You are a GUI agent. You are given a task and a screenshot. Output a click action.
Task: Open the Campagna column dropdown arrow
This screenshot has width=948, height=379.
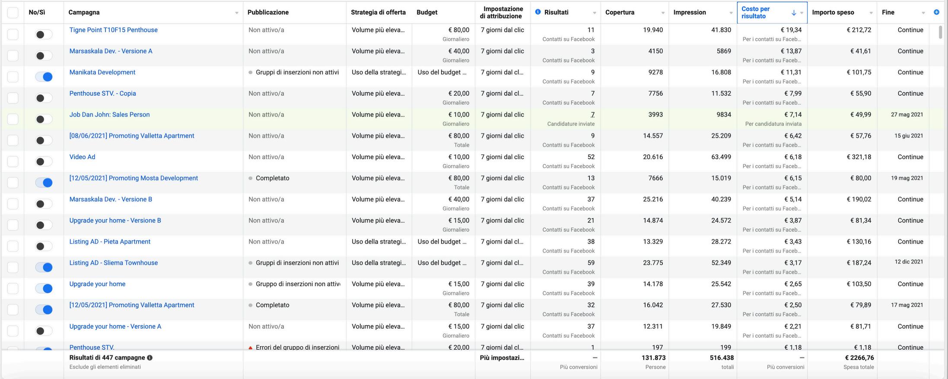[236, 13]
